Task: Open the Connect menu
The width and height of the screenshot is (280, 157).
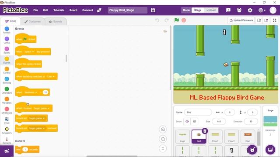Action: click(87, 10)
